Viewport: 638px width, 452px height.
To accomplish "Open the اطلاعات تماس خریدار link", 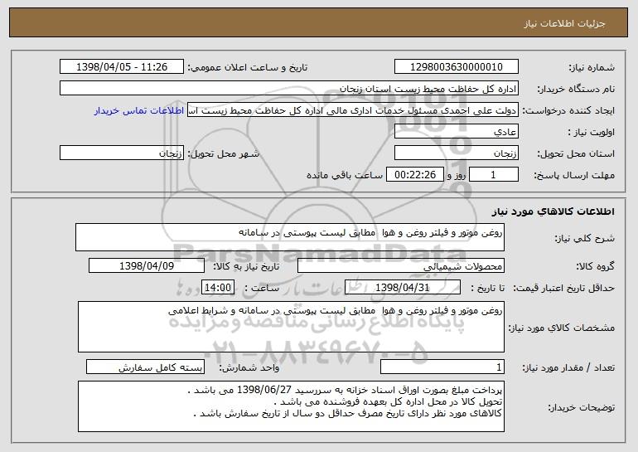I will [139, 110].
